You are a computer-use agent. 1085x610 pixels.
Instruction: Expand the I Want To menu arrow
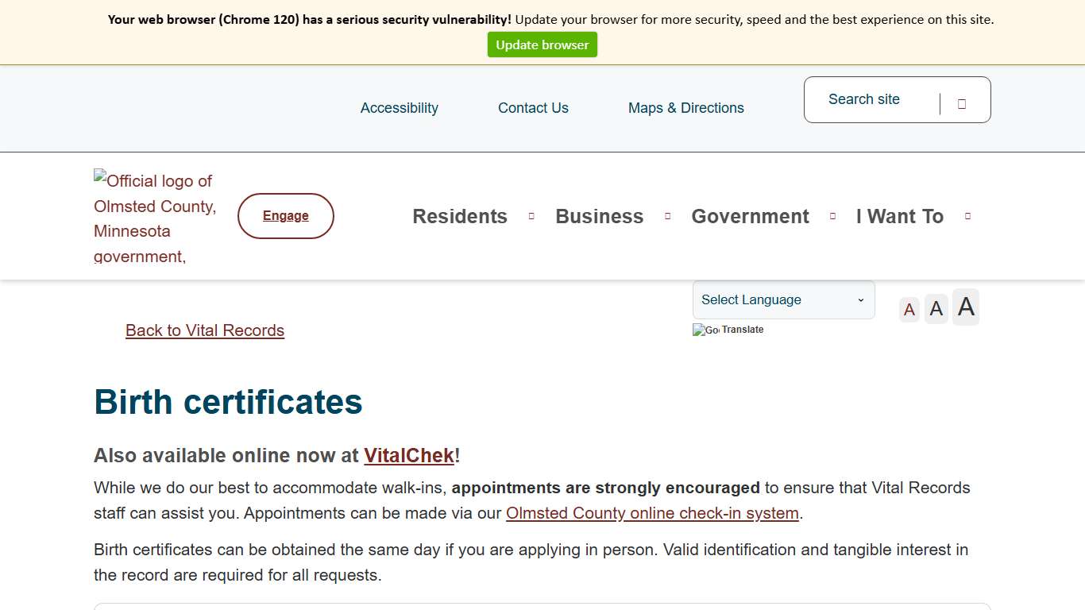tap(967, 216)
